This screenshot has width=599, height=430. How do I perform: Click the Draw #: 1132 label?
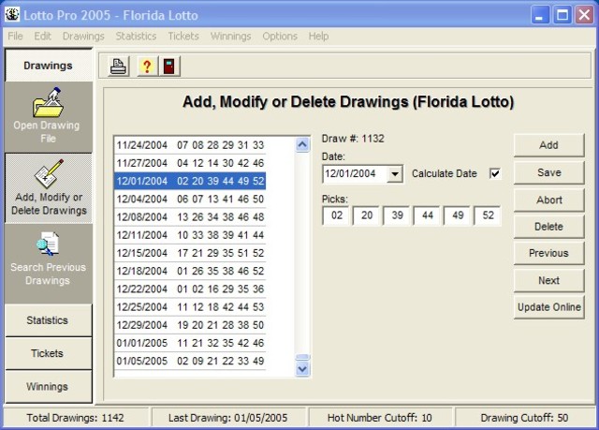tap(353, 139)
